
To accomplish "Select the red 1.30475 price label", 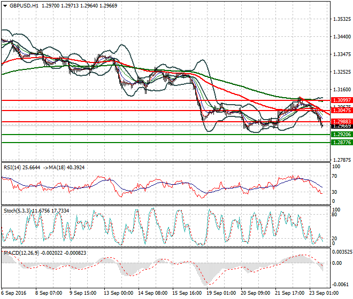I will click(x=341, y=110).
